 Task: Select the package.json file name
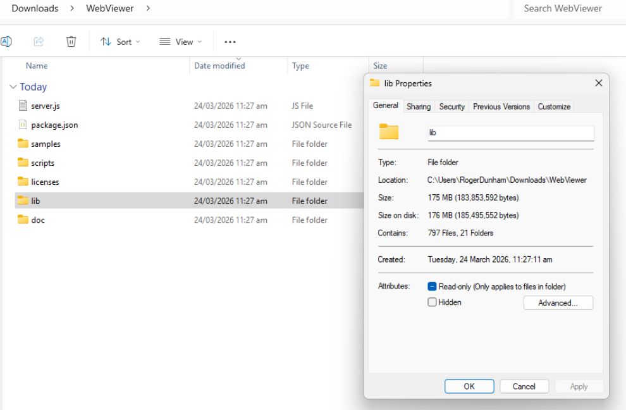tap(54, 125)
